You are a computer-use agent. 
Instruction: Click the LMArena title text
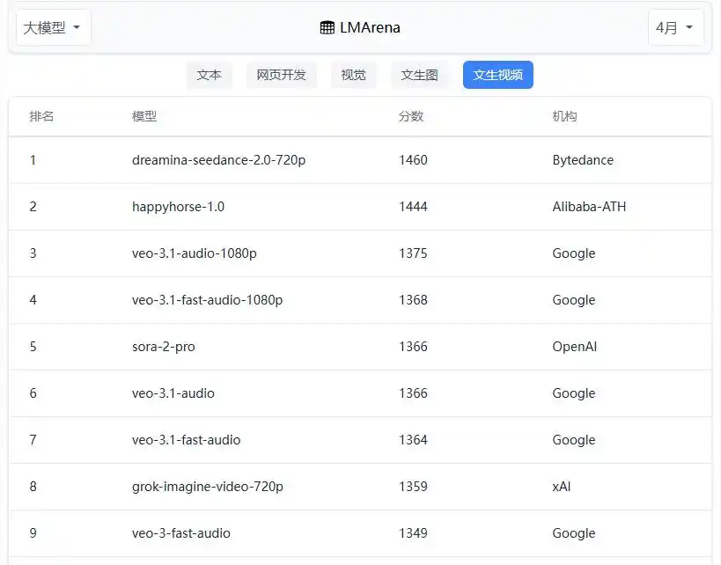point(370,27)
